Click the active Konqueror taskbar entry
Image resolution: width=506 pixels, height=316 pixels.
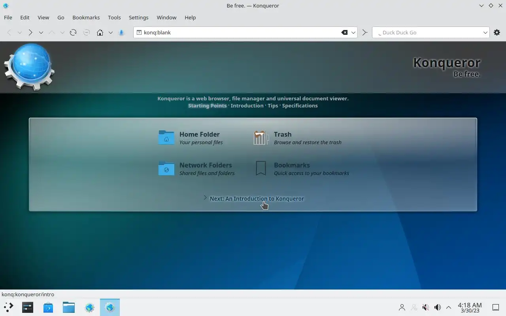pyautogui.click(x=110, y=307)
